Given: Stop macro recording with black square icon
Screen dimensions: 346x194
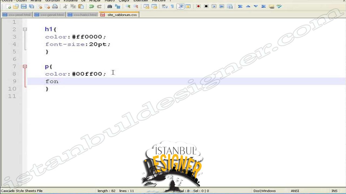Looking at the screenshot, I should [206, 6].
